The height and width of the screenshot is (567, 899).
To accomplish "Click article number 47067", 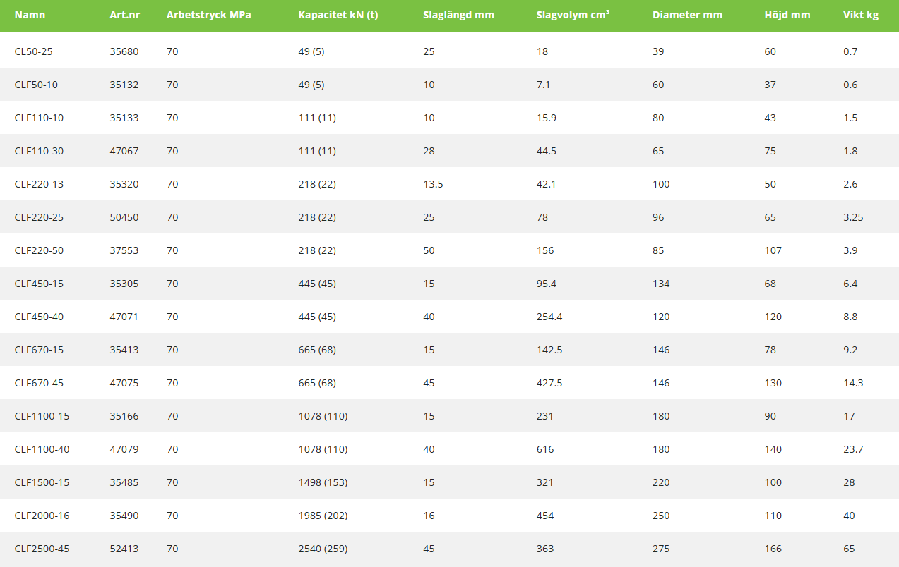I will [124, 151].
